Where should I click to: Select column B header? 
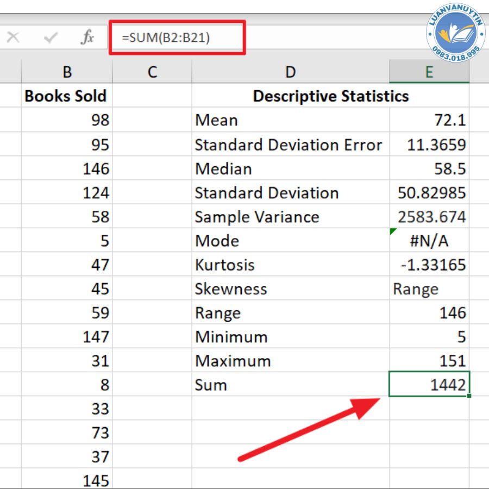pyautogui.click(x=67, y=71)
